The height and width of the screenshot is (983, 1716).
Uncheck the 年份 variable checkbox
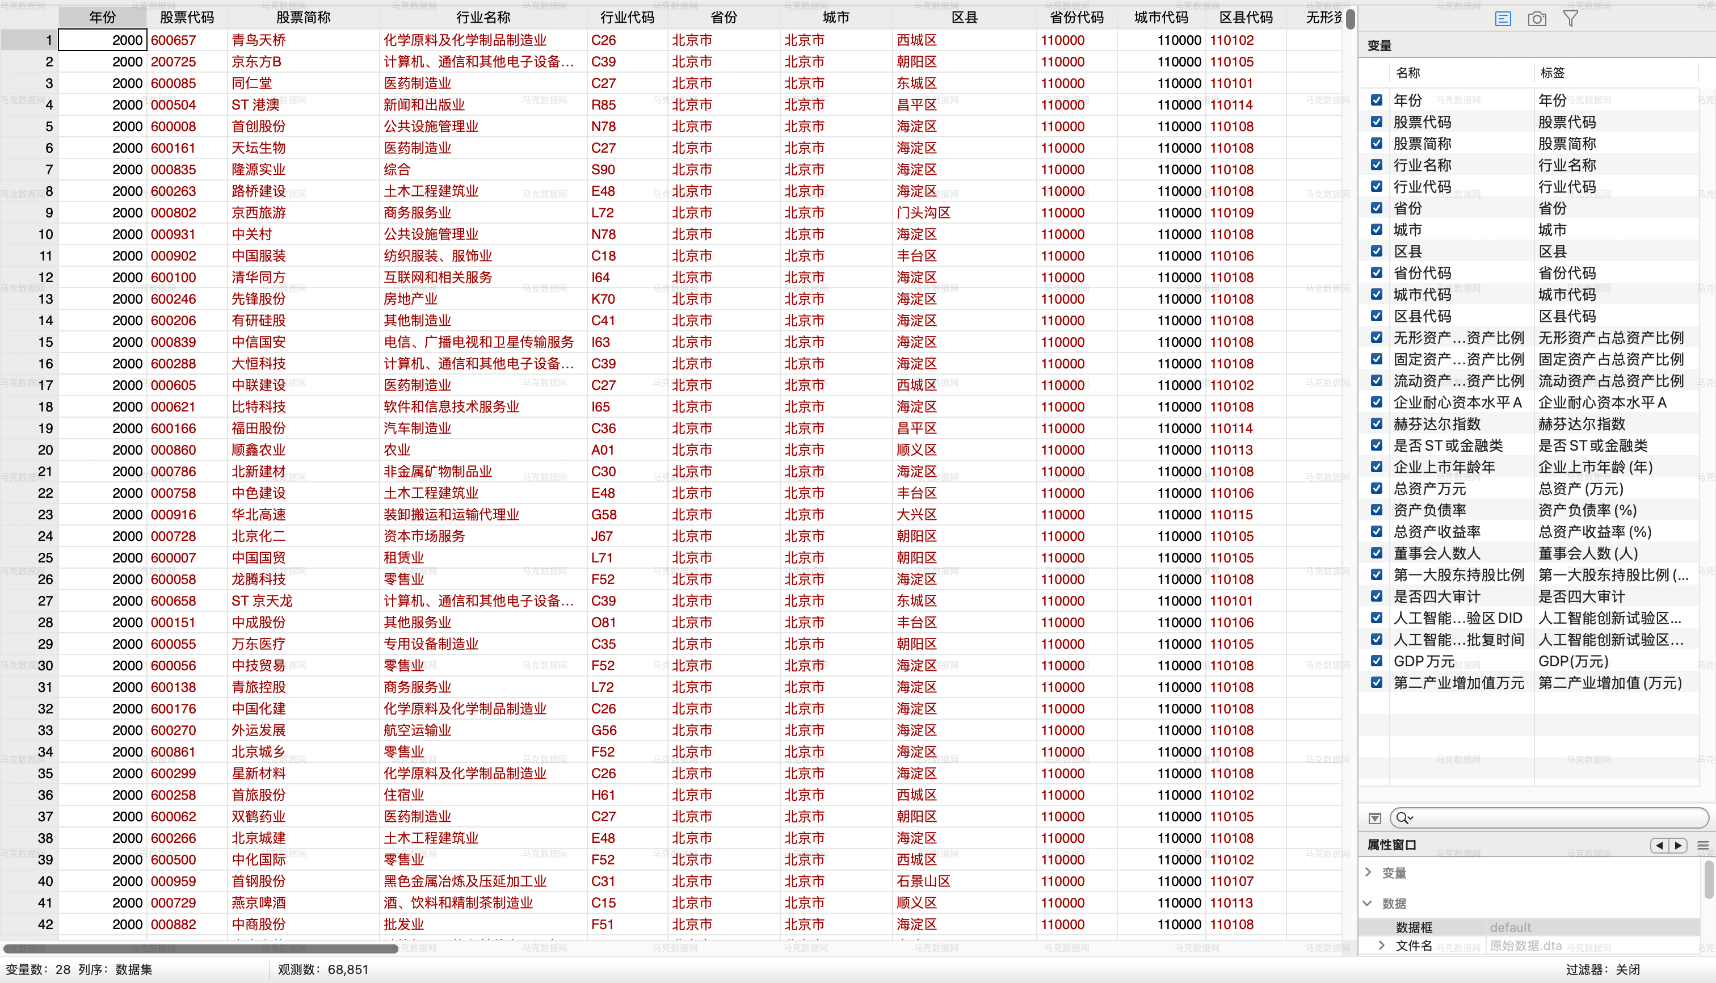[x=1377, y=100]
